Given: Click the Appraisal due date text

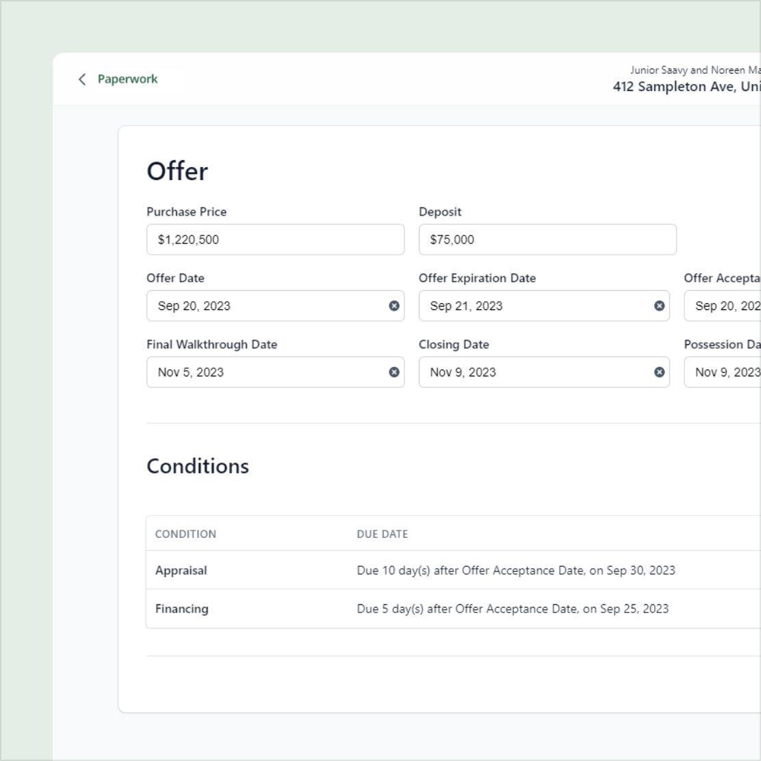Looking at the screenshot, I should [516, 570].
